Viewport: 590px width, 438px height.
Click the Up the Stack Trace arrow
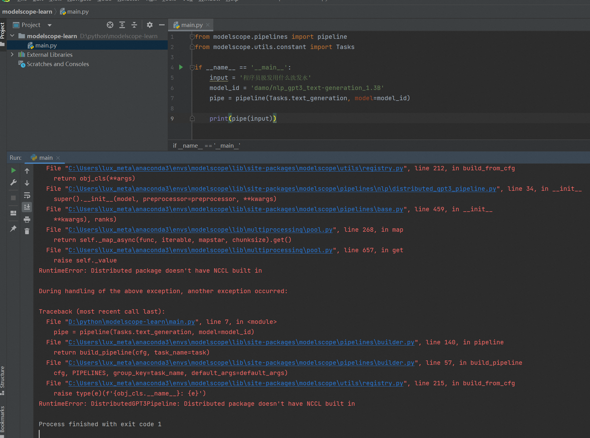pyautogui.click(x=27, y=171)
